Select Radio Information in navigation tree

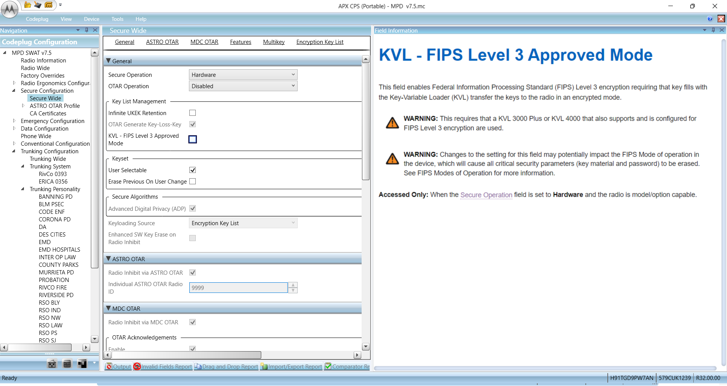[43, 60]
